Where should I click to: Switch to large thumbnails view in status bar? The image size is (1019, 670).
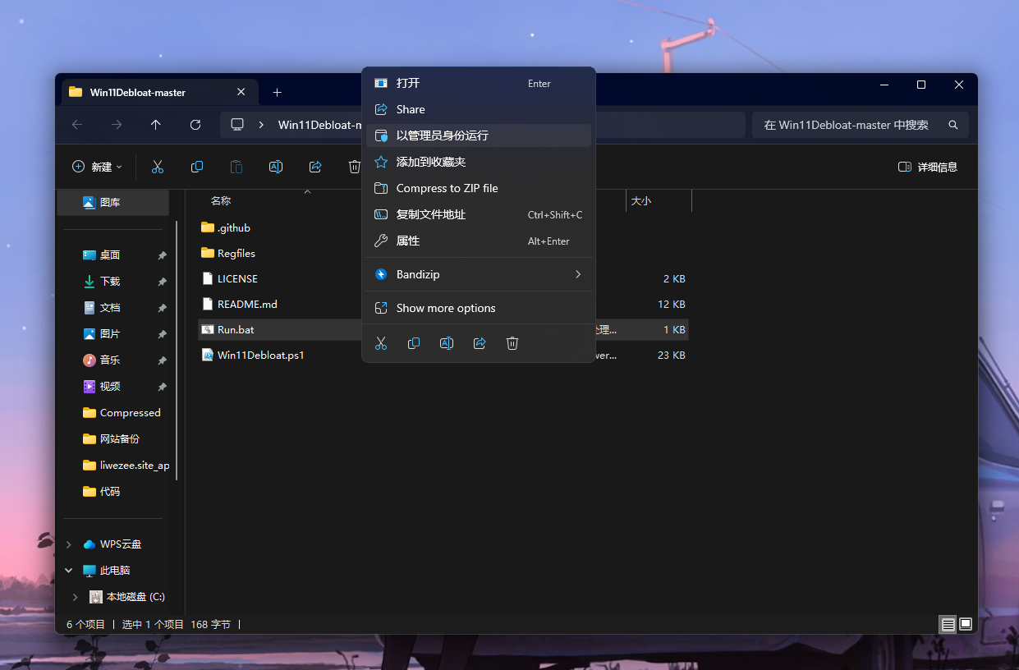point(966,624)
